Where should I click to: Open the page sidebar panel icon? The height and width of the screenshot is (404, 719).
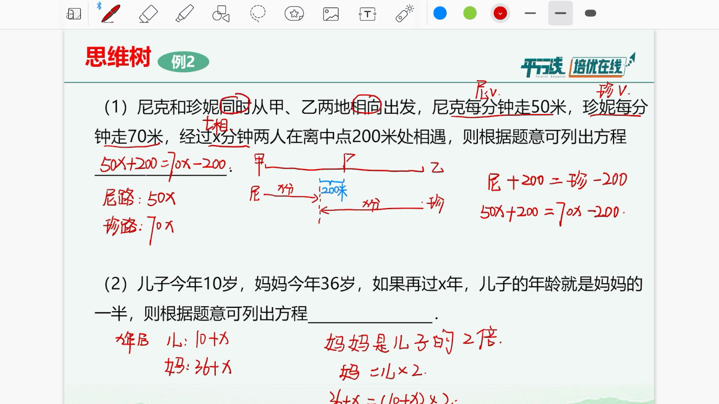74,13
